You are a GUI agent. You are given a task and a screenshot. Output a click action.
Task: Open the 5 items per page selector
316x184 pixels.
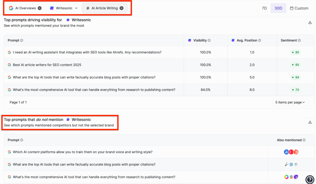pos(290,102)
